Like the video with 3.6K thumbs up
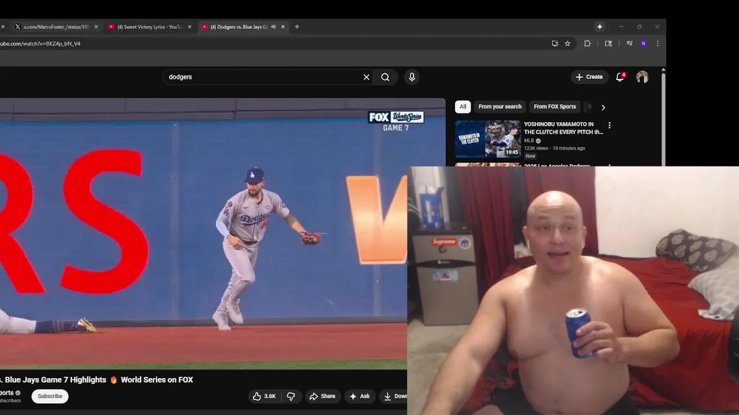The height and width of the screenshot is (415, 739). [x=264, y=396]
